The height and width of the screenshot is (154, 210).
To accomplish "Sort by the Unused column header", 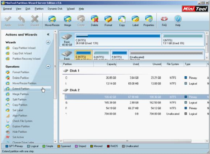I will pos(151,64).
